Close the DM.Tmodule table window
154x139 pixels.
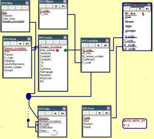[107, 40]
